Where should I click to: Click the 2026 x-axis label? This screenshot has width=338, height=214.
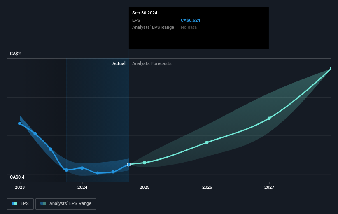[207, 188]
